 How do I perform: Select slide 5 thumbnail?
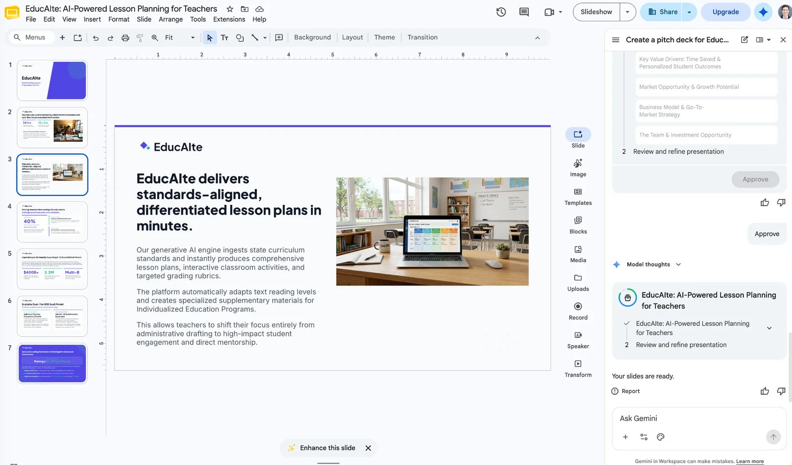[52, 269]
